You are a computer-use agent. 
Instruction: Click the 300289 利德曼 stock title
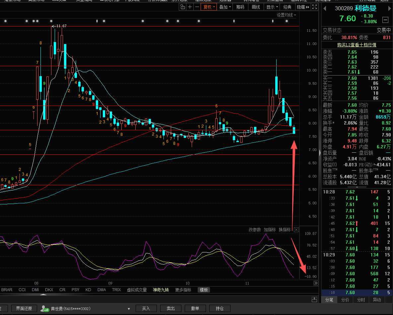click(356, 8)
